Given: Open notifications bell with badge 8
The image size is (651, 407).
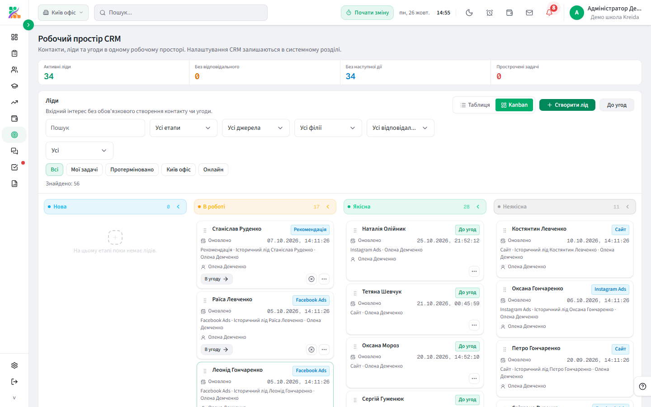Looking at the screenshot, I should (550, 13).
